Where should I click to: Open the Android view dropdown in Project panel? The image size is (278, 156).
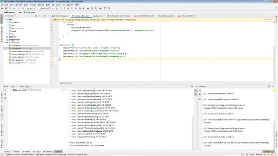point(10,16)
